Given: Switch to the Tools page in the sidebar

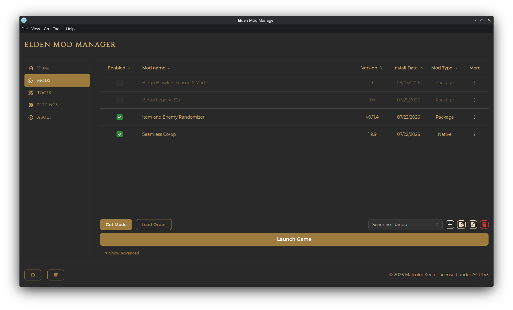Looking at the screenshot, I should tap(57, 93).
